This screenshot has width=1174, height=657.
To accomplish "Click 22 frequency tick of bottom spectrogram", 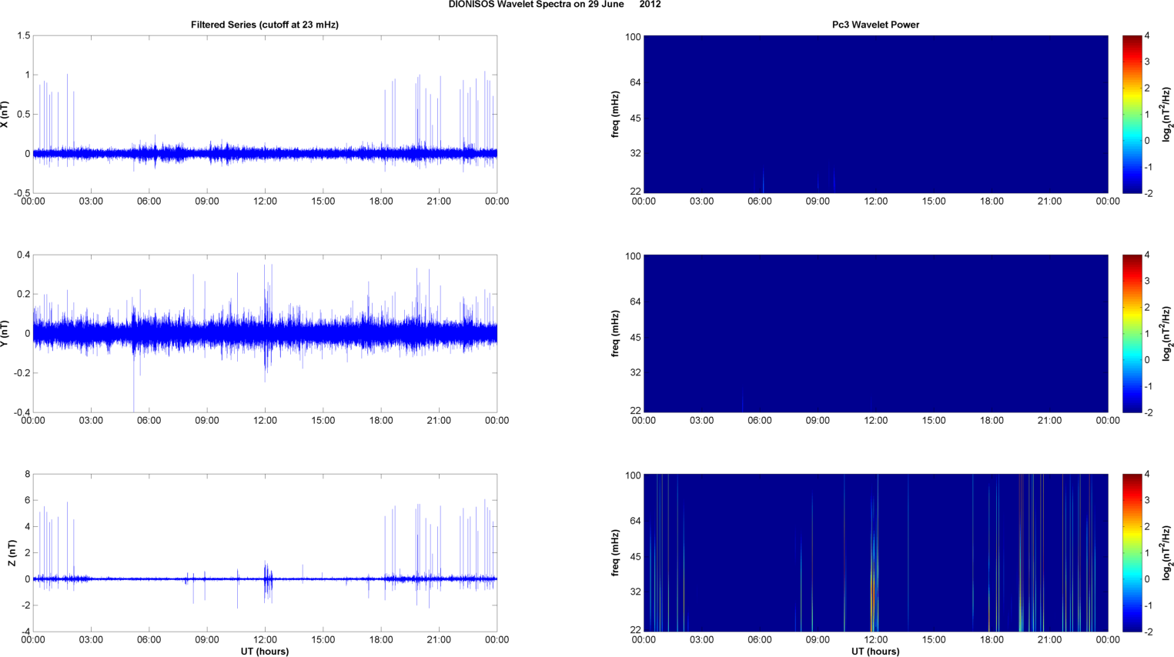I will (636, 629).
